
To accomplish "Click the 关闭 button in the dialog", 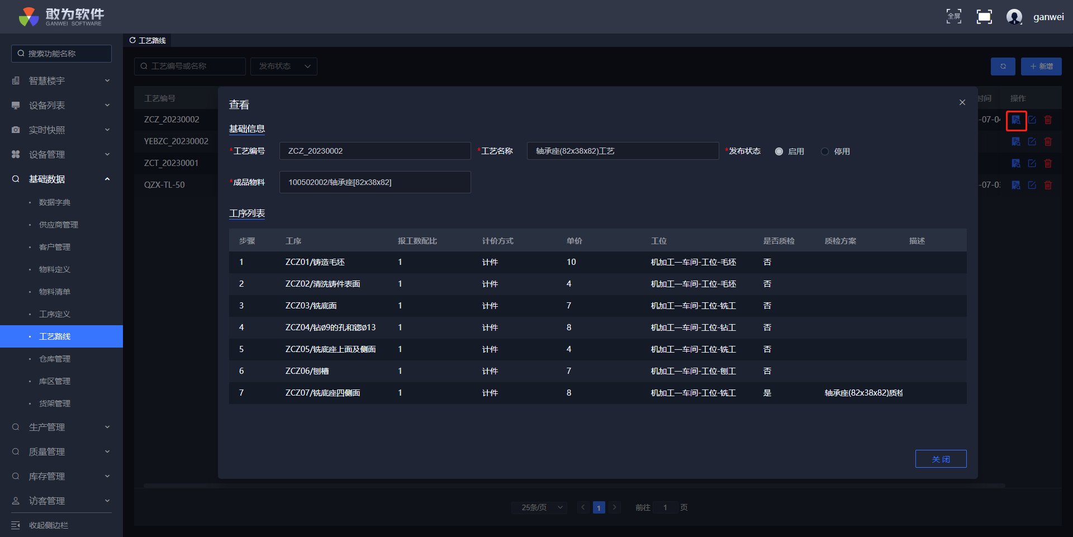I will pos(941,459).
